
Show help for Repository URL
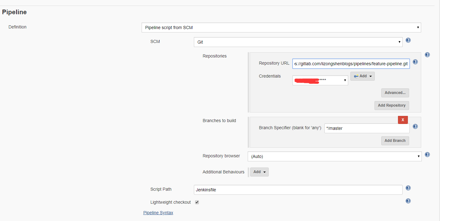click(415, 62)
